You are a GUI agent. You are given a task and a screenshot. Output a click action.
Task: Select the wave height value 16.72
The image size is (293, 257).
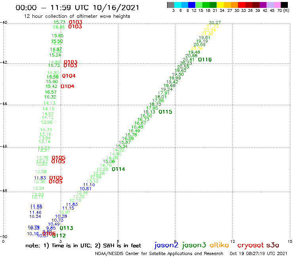54,65
